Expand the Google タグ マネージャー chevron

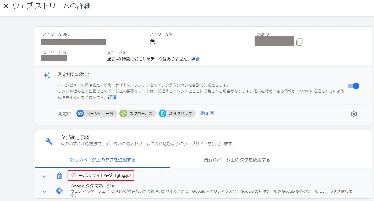(44, 192)
